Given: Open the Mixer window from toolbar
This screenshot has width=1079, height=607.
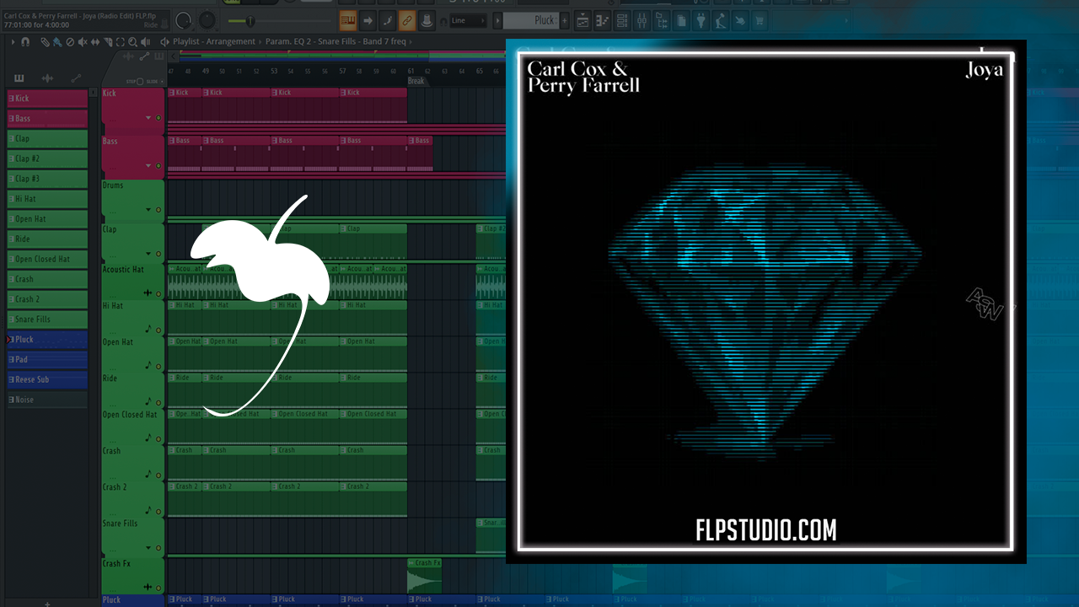Looking at the screenshot, I should point(641,20).
